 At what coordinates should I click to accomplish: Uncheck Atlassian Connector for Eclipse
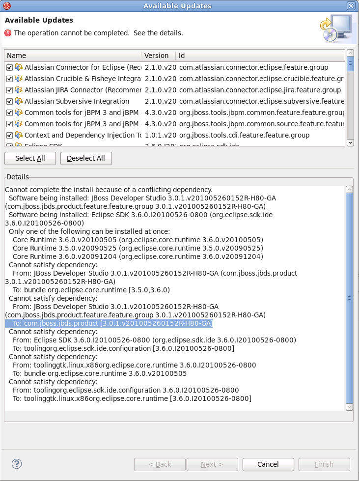[x=9, y=67]
